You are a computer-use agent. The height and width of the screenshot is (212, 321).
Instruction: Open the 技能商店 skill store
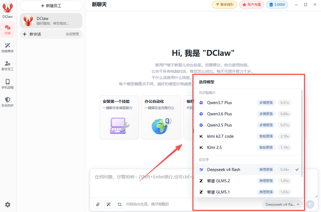[7, 48]
